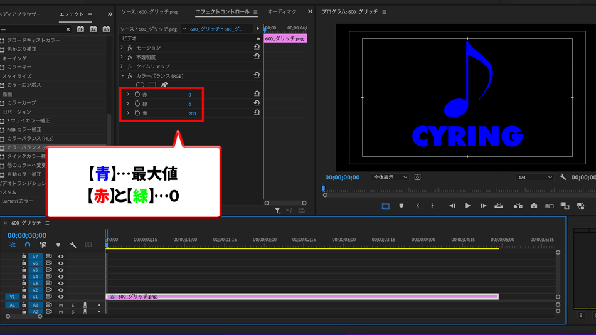Expand the 赤 parameter
This screenshot has height=335, width=596.
point(128,94)
